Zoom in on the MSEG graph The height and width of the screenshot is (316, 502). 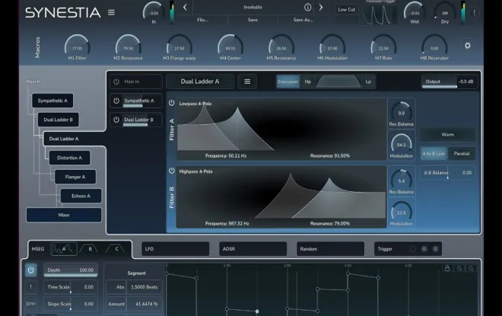tap(459, 268)
